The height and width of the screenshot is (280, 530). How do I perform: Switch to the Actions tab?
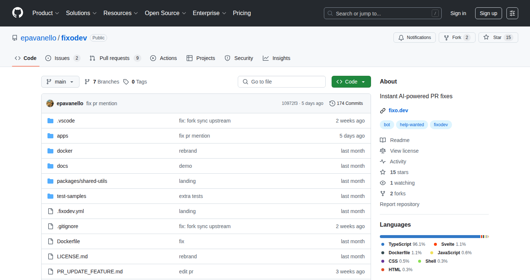pos(163,58)
